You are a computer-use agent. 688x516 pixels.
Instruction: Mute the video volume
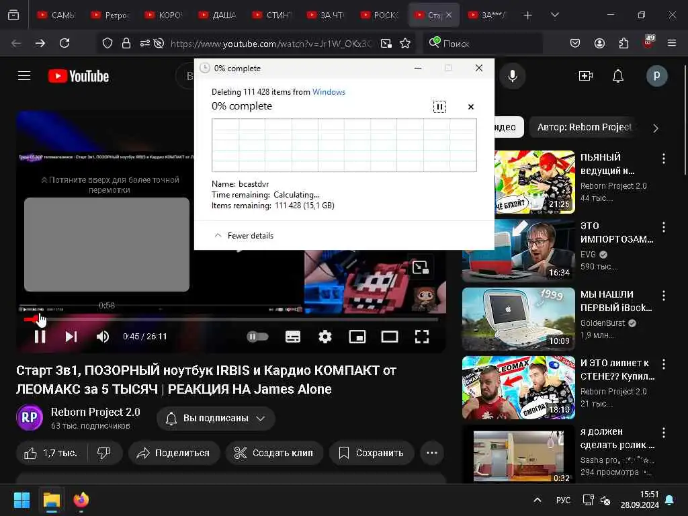coord(103,337)
